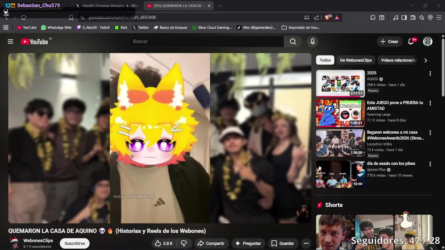
Task: Open the Alex (@gameralex2...) TikTok bookmark
Action: pyautogui.click(x=256, y=27)
